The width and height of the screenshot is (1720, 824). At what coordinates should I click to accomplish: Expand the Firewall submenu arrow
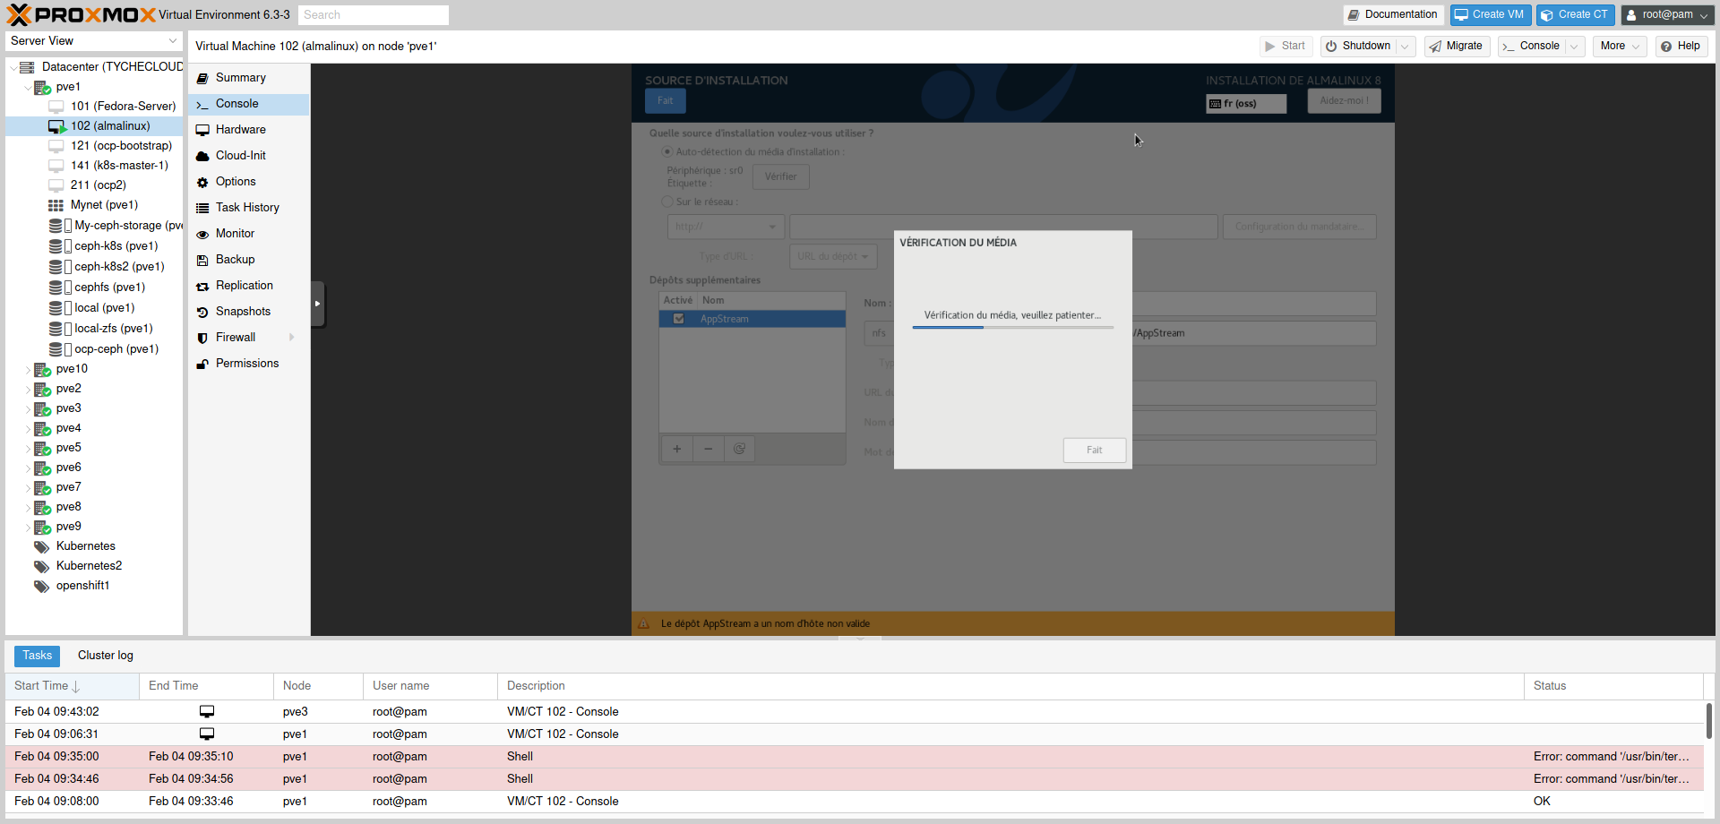point(291,338)
